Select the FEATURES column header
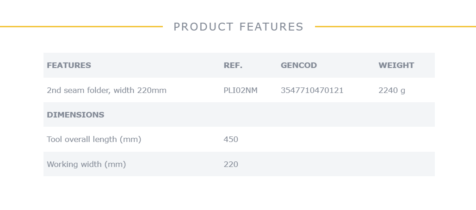The height and width of the screenshot is (210, 476). (x=69, y=65)
